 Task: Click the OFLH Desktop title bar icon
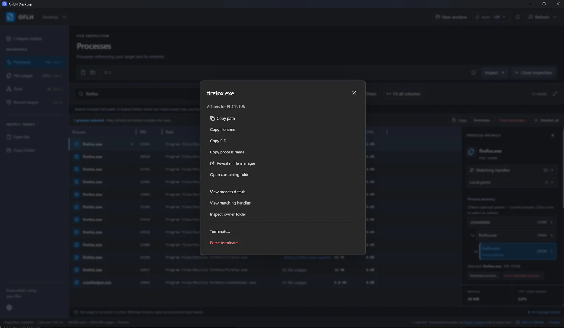(5, 4)
